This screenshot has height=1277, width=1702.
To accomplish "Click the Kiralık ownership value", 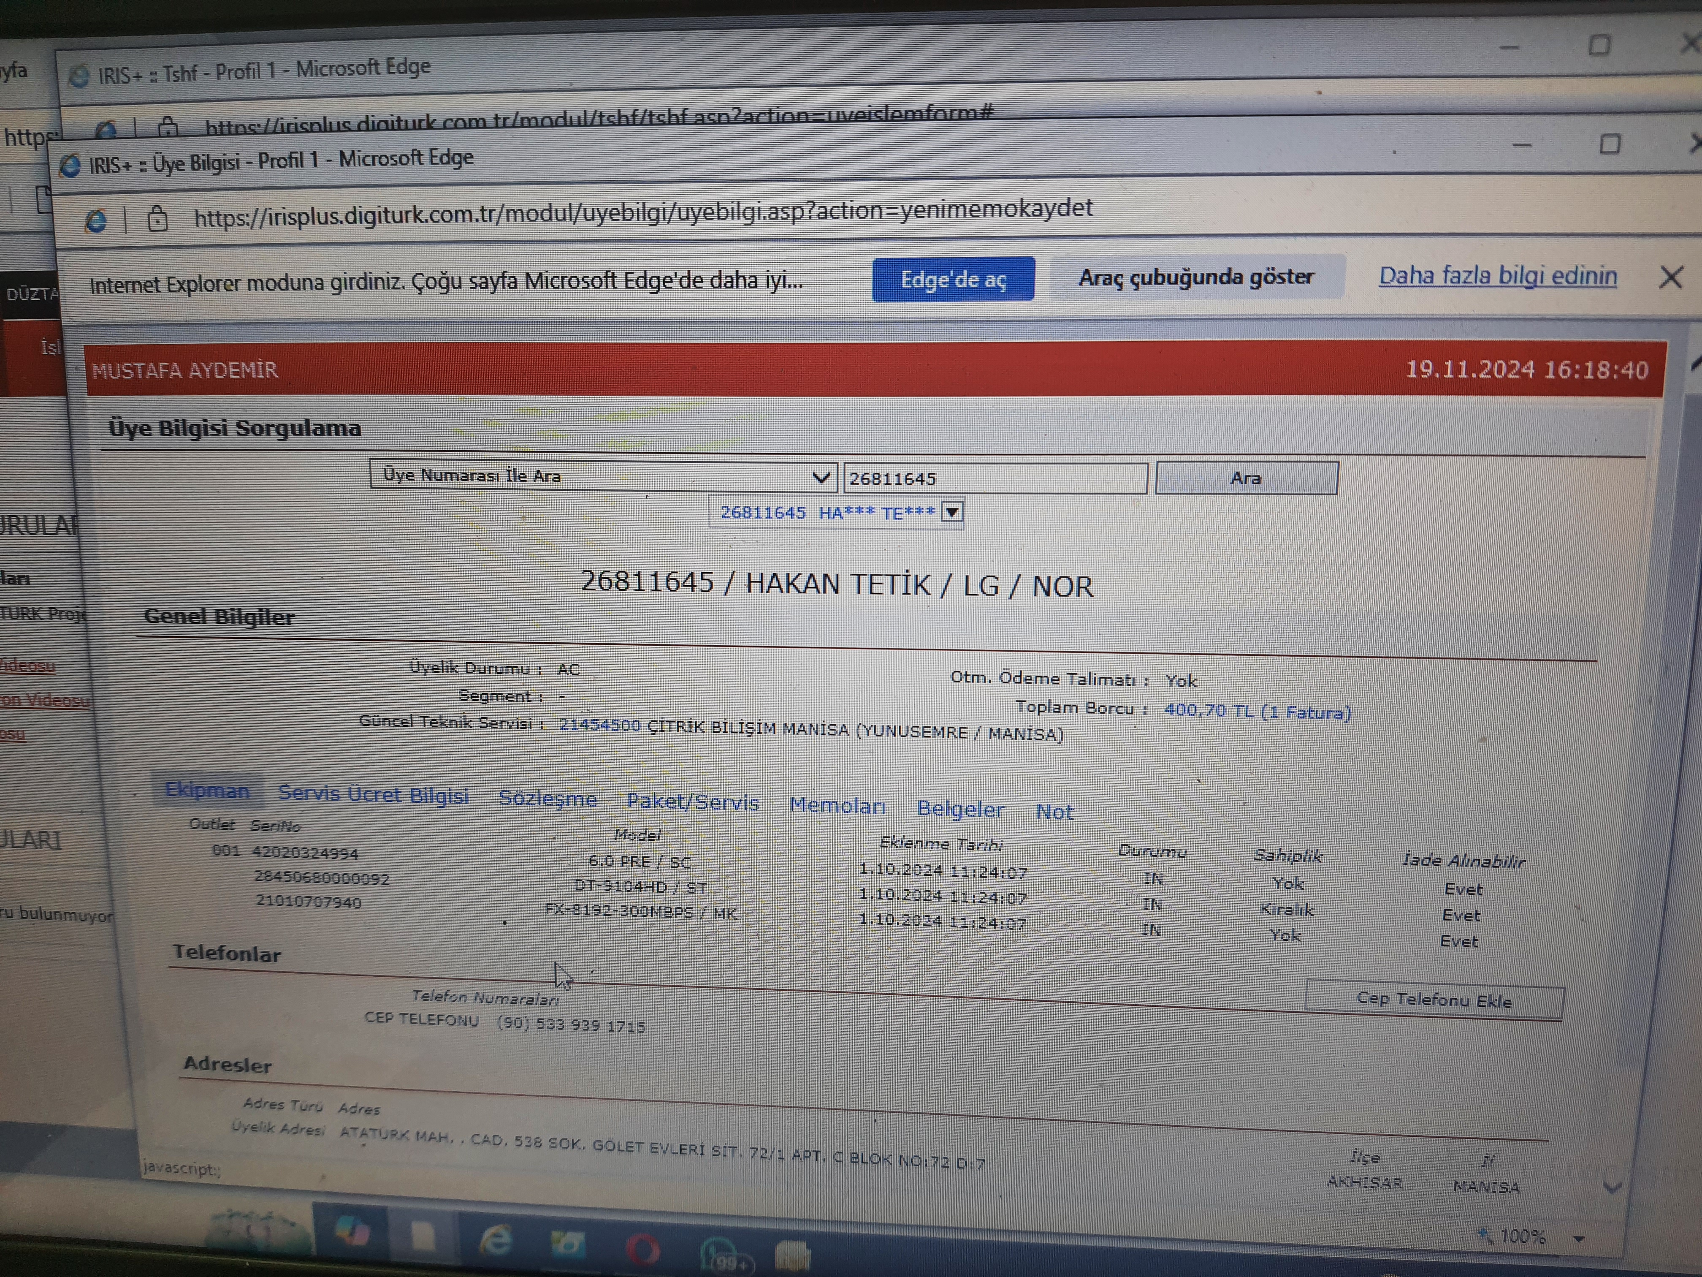I will (x=1287, y=909).
